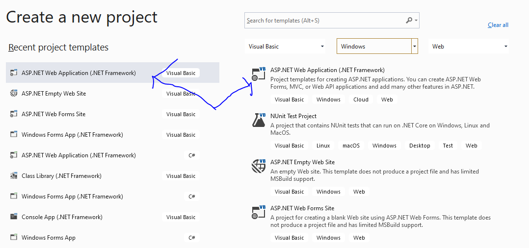Click the Test tag under NUnit Test Project
Screen dimensions: 529x248
point(448,146)
